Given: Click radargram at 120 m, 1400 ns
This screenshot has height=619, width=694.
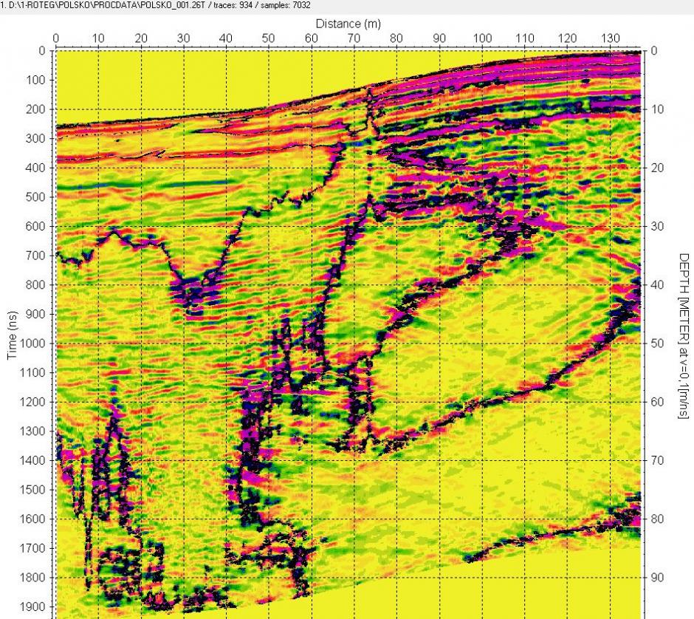Looking at the screenshot, I should point(567,460).
